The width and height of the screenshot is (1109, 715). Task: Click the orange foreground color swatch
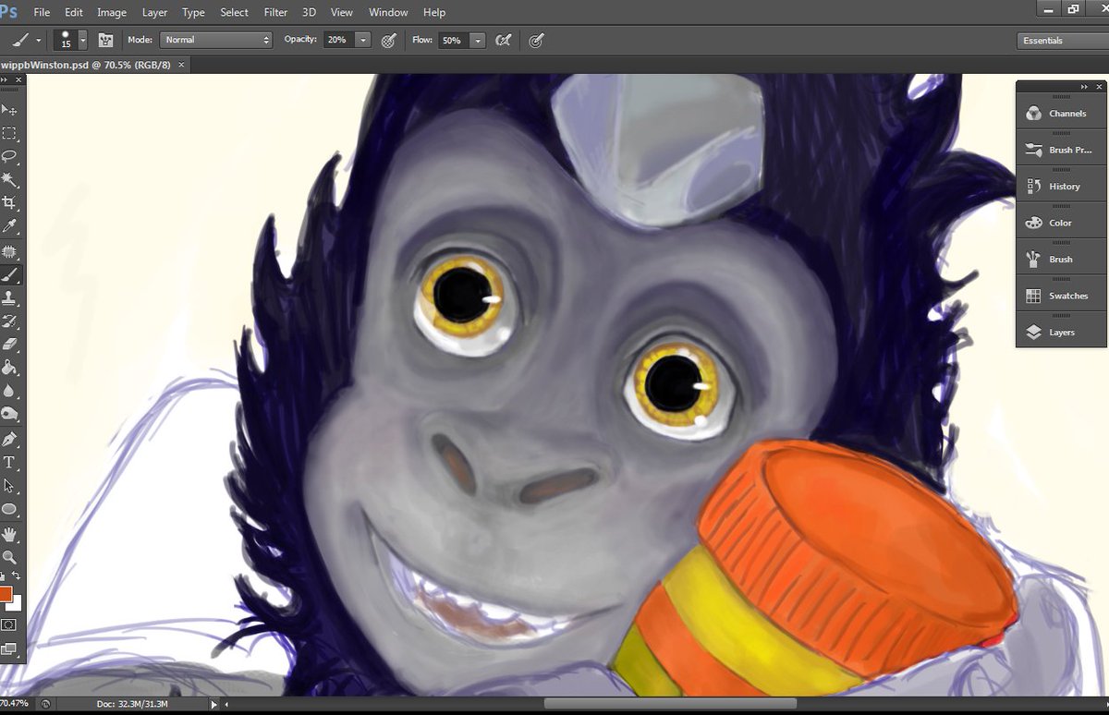(5, 593)
